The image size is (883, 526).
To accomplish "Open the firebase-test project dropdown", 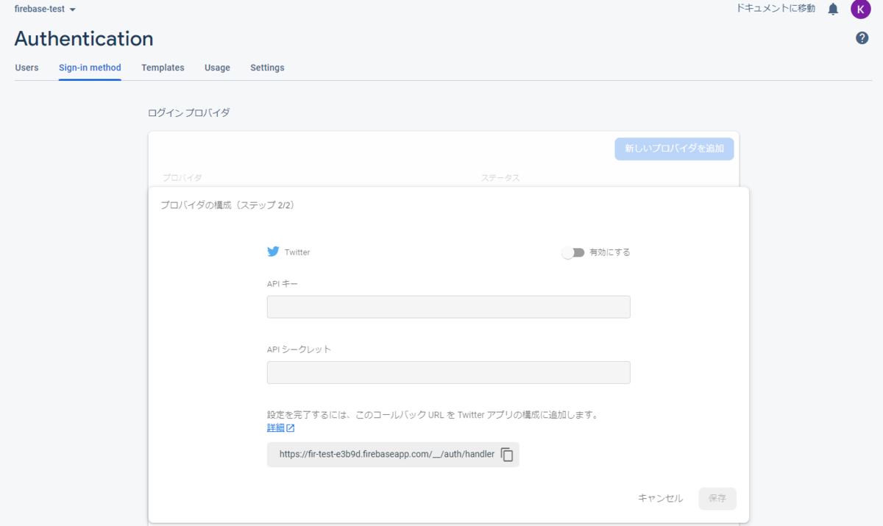I will tap(45, 9).
